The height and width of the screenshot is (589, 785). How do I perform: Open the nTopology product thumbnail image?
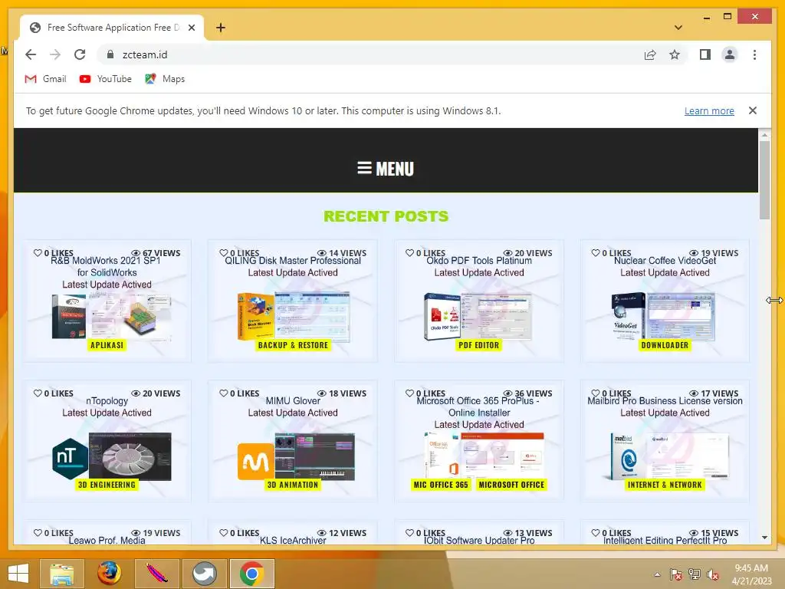tap(111, 457)
